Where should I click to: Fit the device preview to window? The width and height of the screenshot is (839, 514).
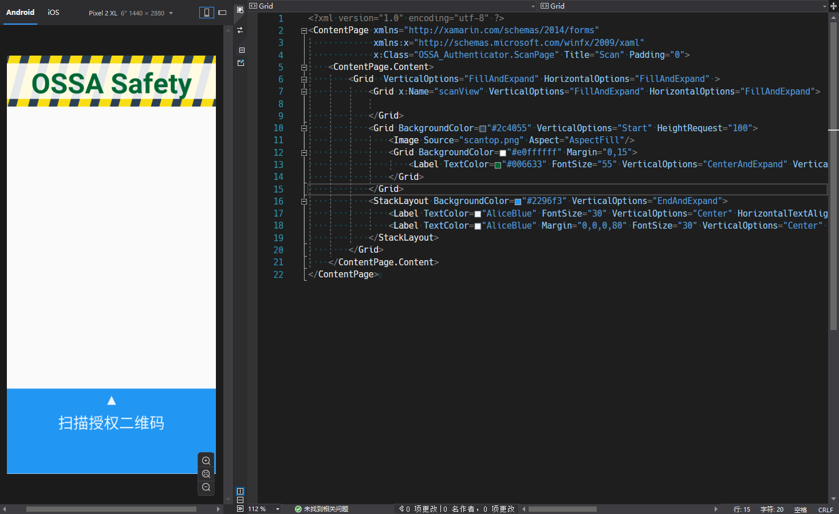[206, 474]
